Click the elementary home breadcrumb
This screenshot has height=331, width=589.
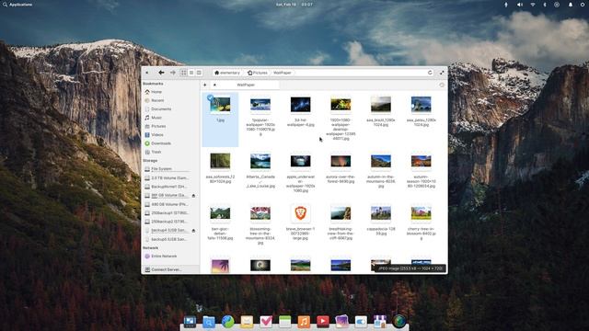coord(227,73)
